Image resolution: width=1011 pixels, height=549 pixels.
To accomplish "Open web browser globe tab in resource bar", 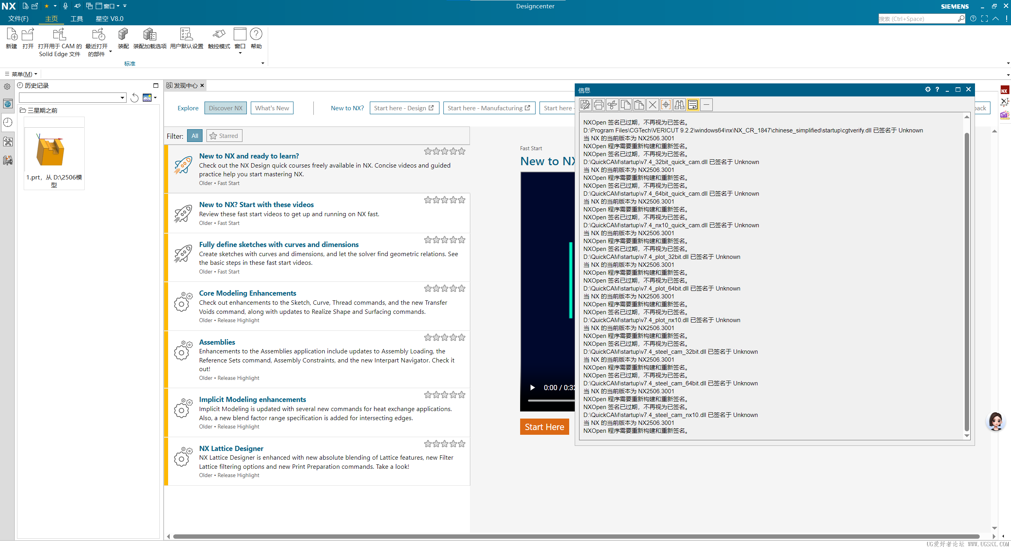I will [8, 104].
